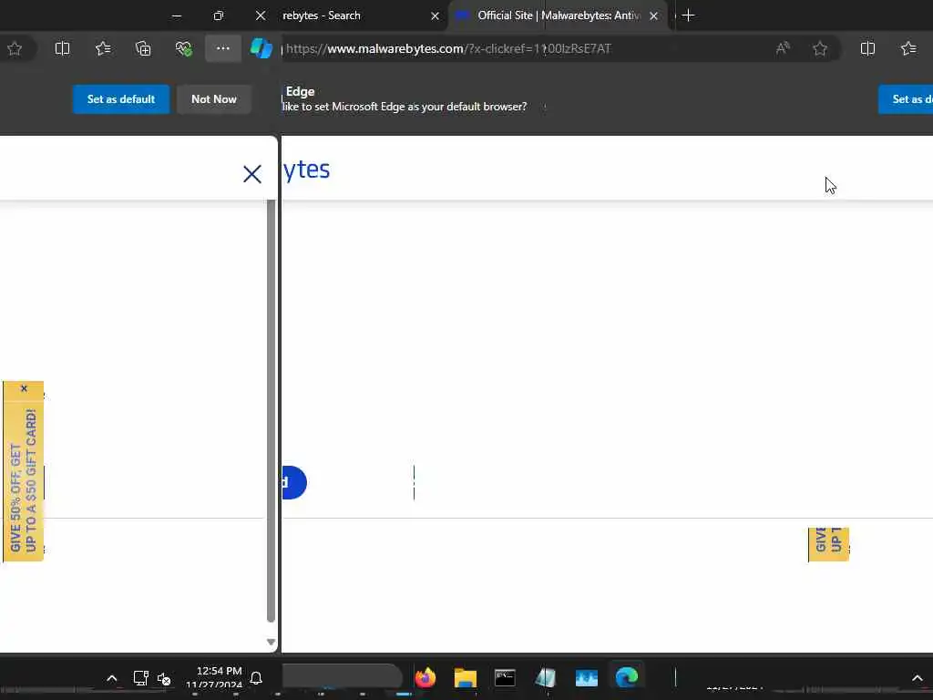Open network status icon in system tray
Viewport: 933px width, 700px height.
point(140,678)
